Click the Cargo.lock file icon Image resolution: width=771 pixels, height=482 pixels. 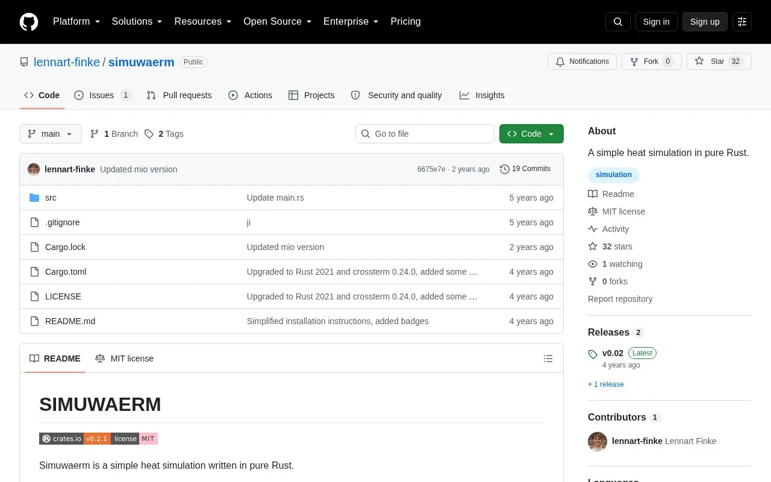click(x=34, y=247)
